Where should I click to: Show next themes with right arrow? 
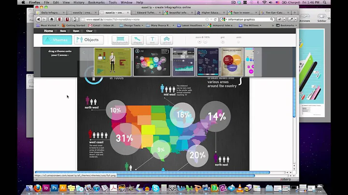pyautogui.click(x=258, y=53)
